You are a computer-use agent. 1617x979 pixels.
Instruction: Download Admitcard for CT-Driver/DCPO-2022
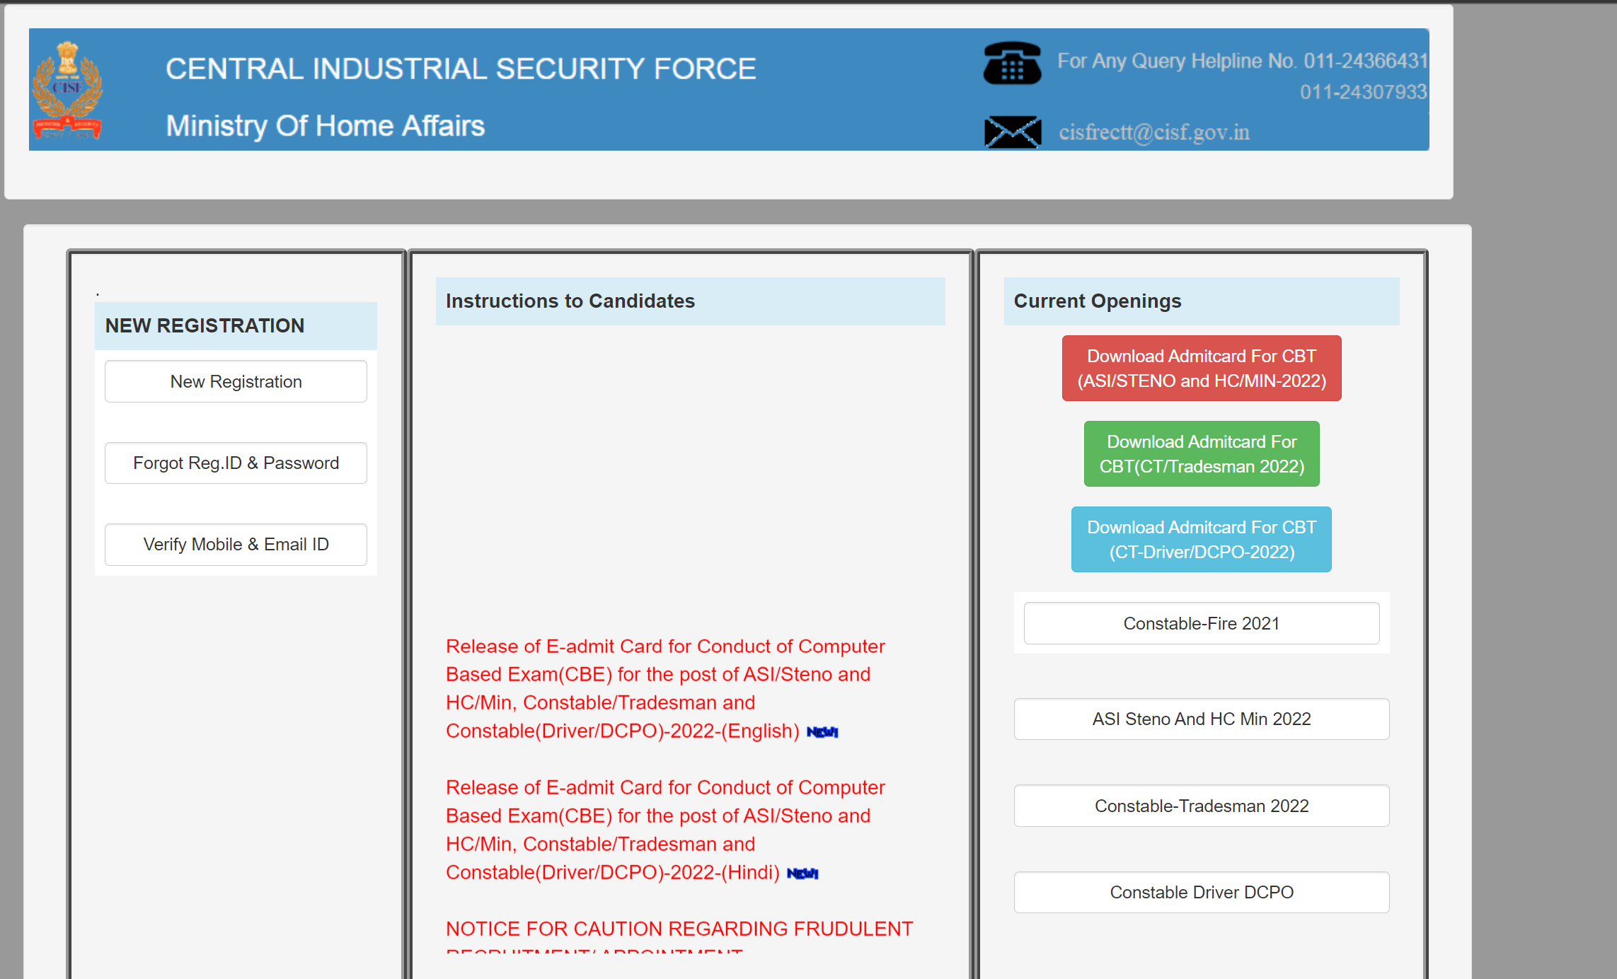1202,539
